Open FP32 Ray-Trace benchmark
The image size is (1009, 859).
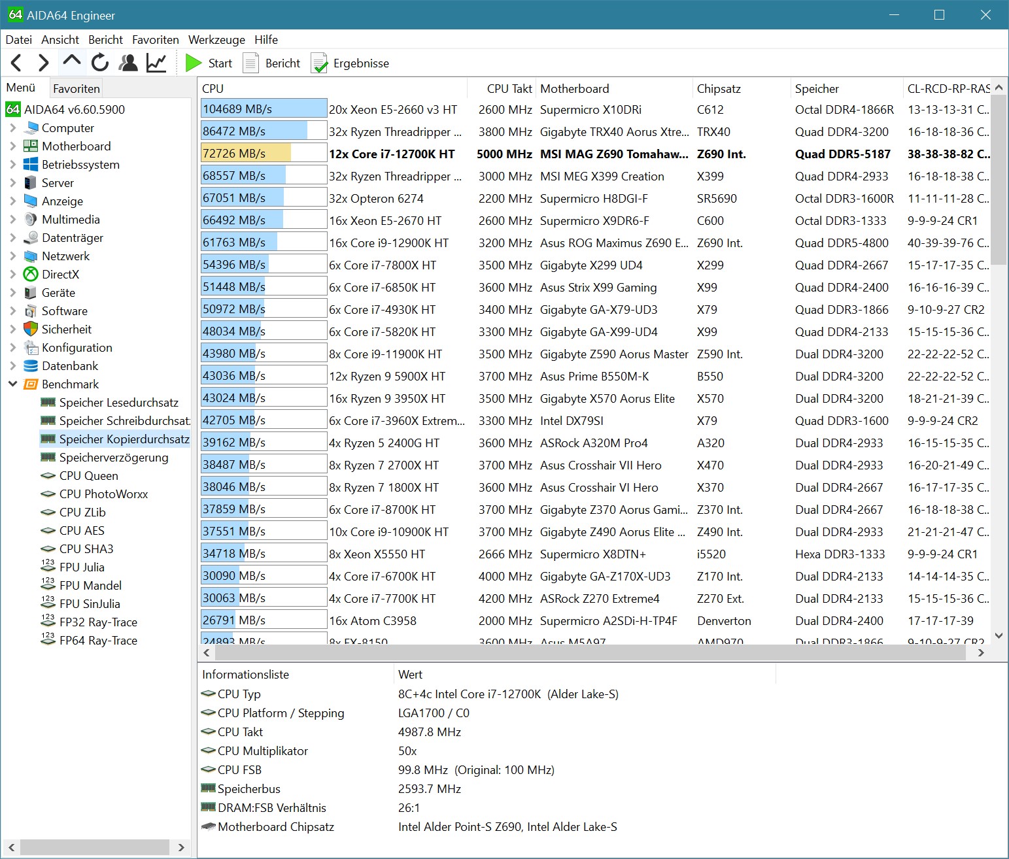(x=89, y=622)
